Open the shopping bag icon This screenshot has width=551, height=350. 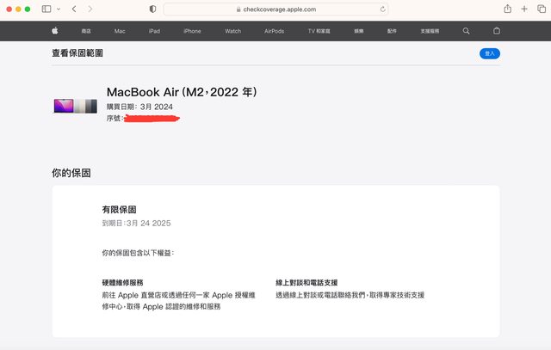click(x=497, y=31)
